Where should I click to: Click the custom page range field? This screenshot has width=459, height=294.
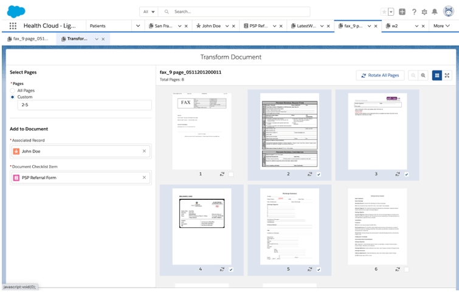(x=85, y=105)
